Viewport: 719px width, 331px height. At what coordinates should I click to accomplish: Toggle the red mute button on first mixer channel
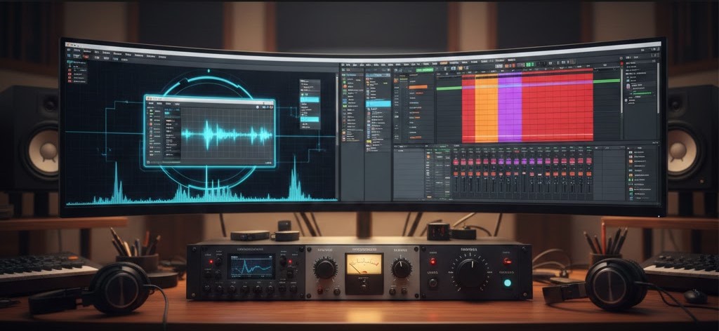point(456,162)
